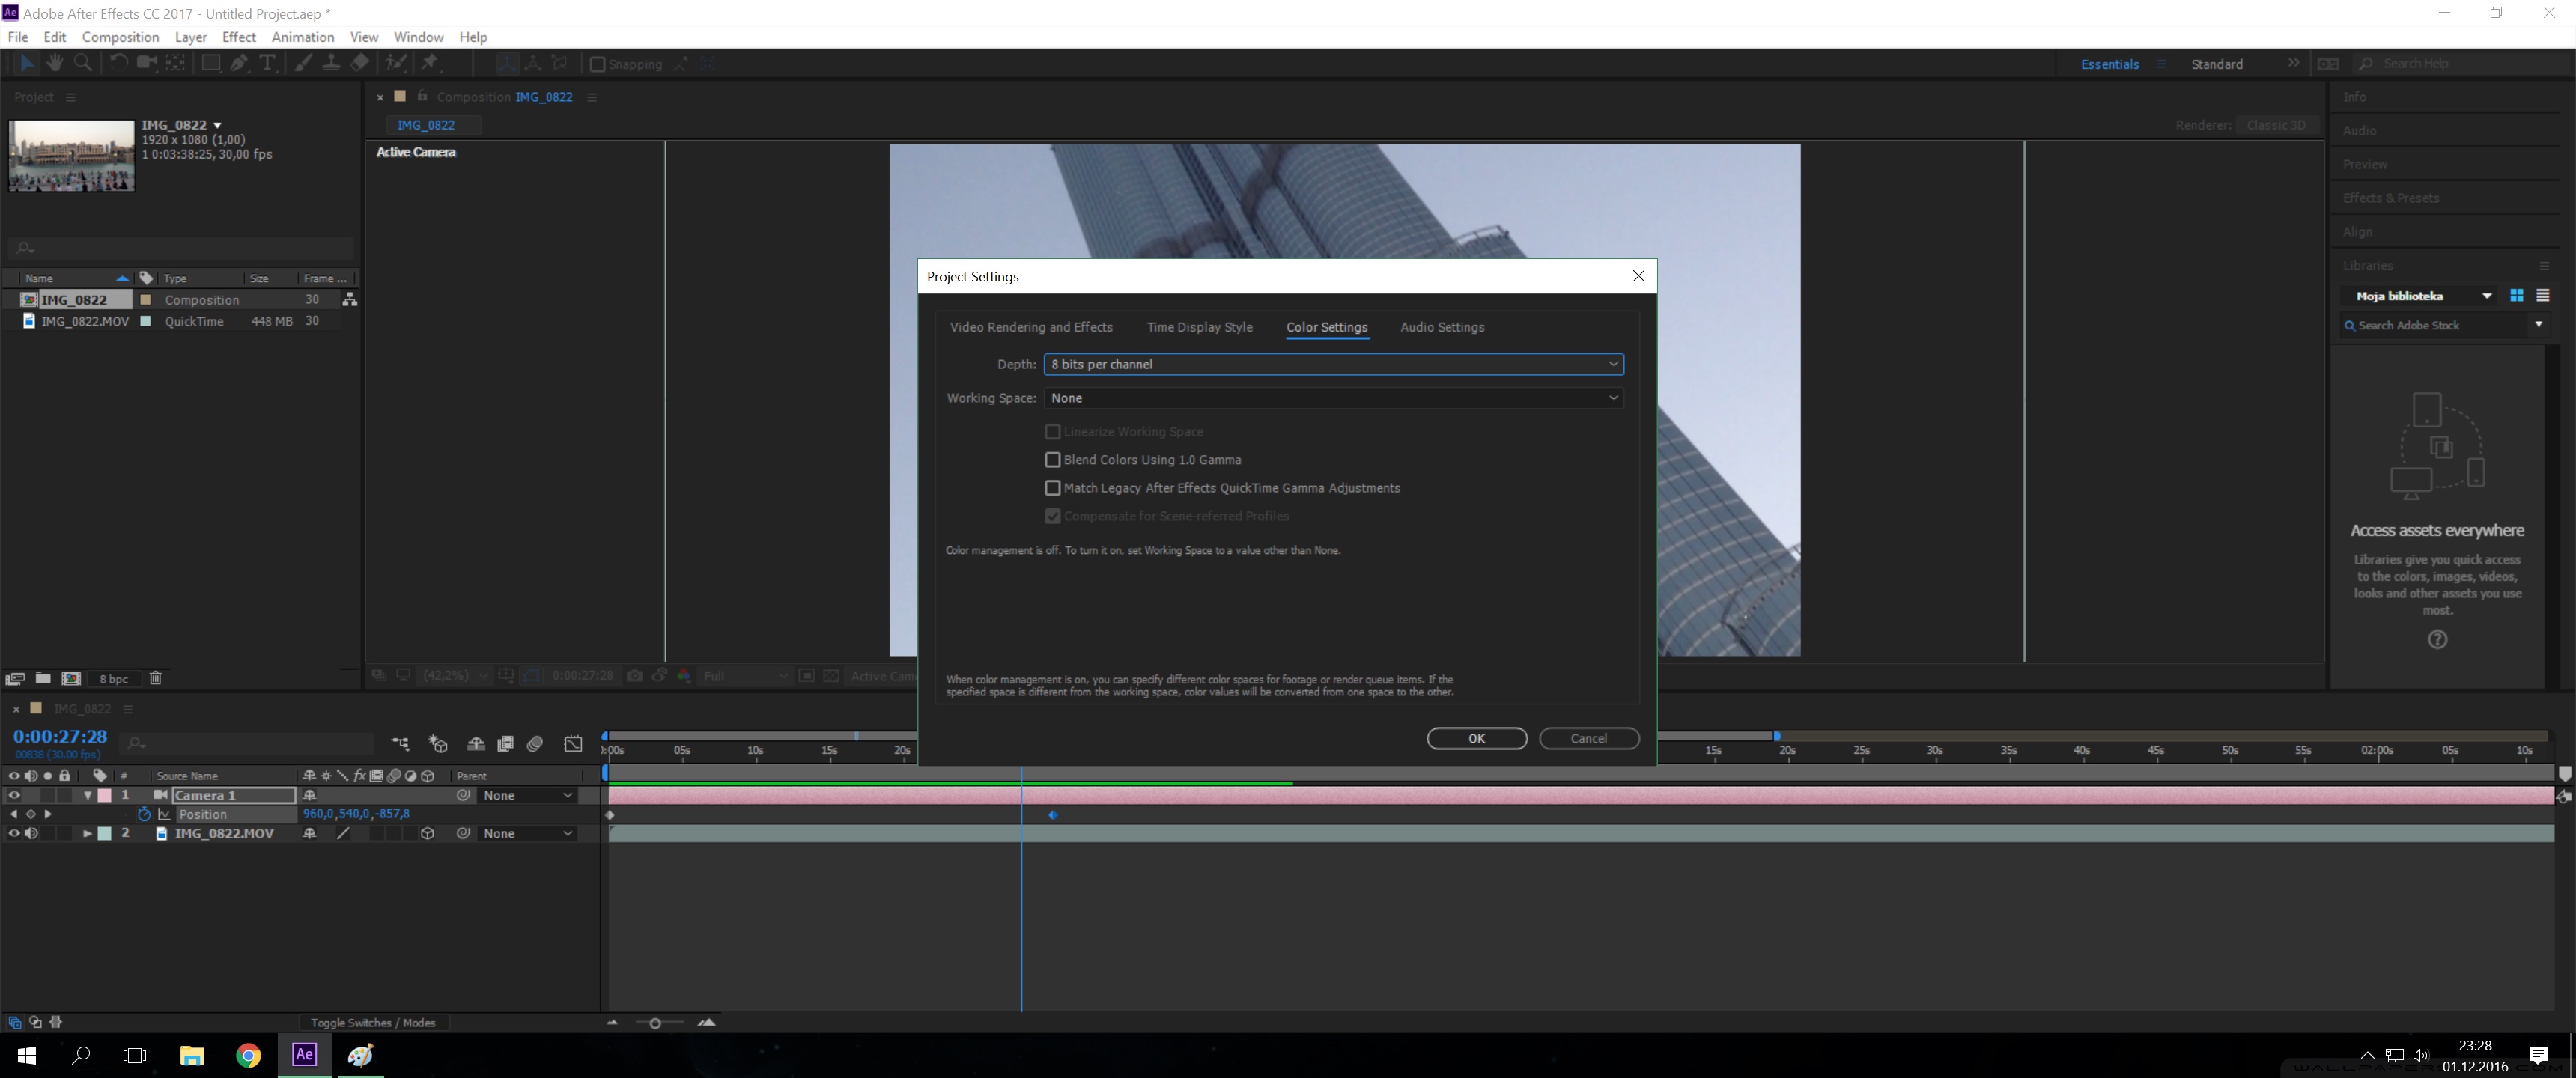Open the Depth bits per channel dropdown
The width and height of the screenshot is (2576, 1078).
1333,364
